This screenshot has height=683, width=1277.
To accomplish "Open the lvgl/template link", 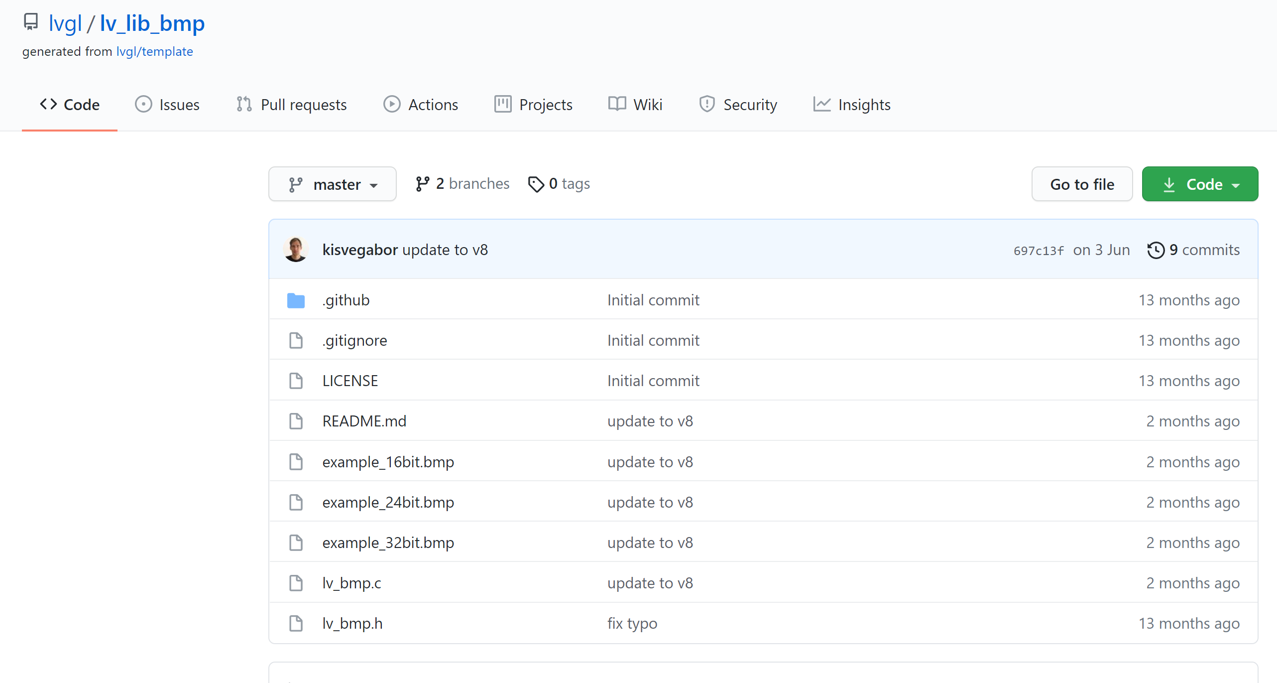I will point(154,52).
